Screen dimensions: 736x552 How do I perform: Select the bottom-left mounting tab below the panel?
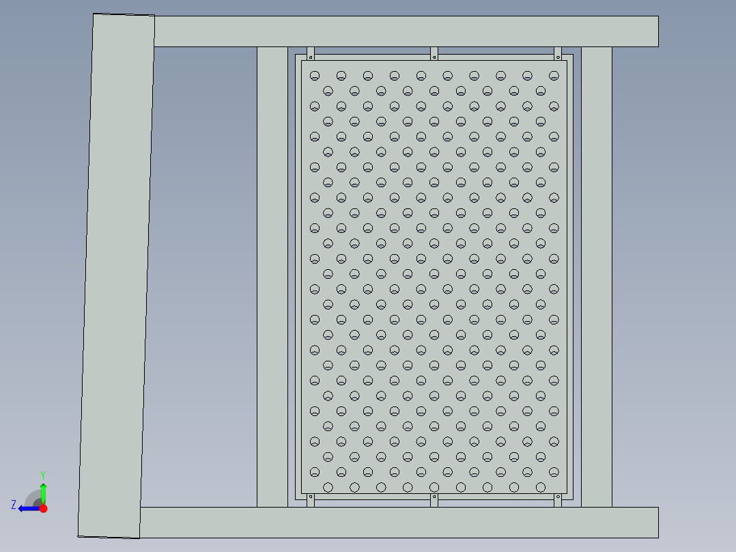(310, 500)
